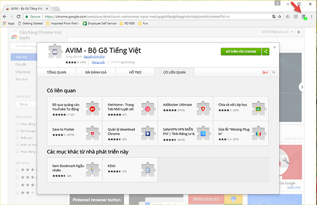This screenshot has width=317, height=205.
Task: Close the AVIM browser tab
Action: coord(47,9)
